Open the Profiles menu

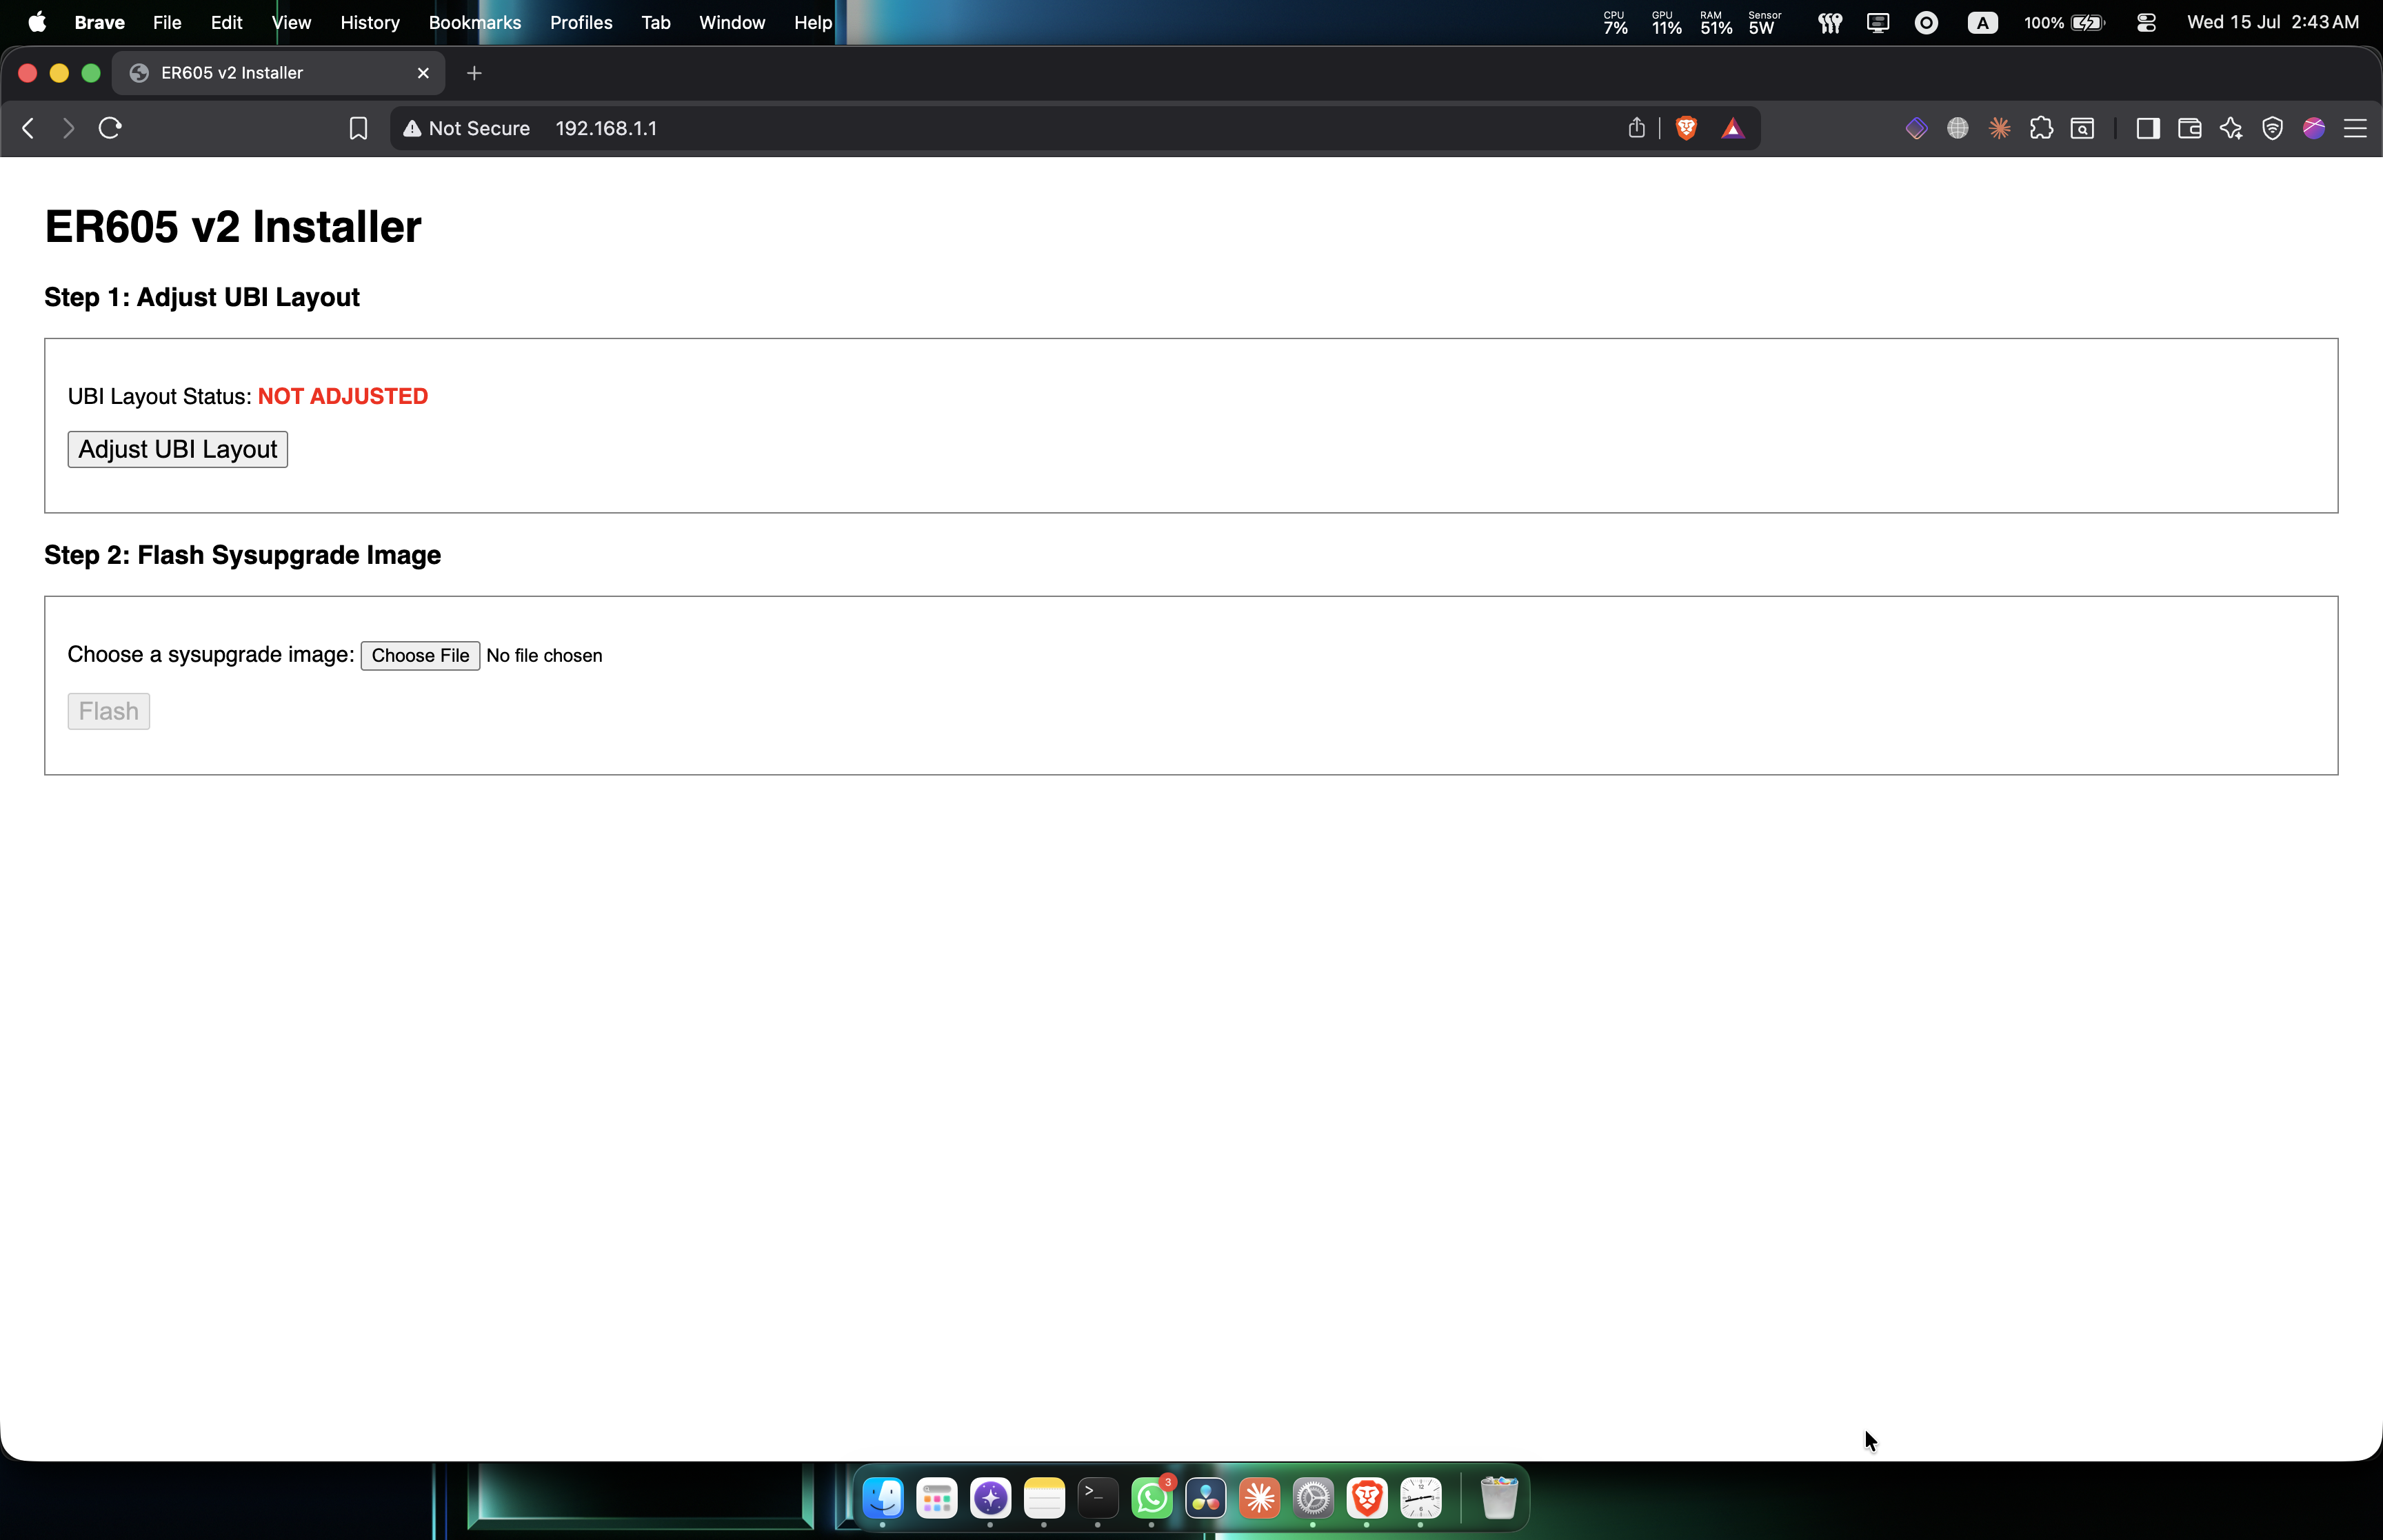tap(581, 22)
